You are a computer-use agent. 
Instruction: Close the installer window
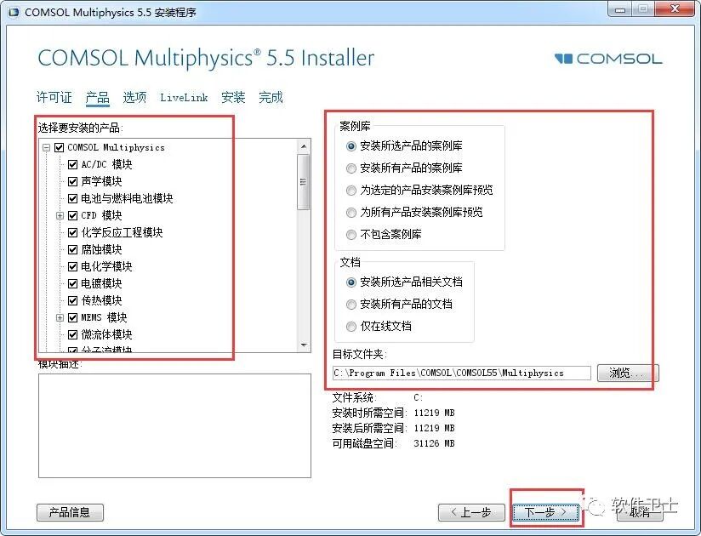point(675,9)
